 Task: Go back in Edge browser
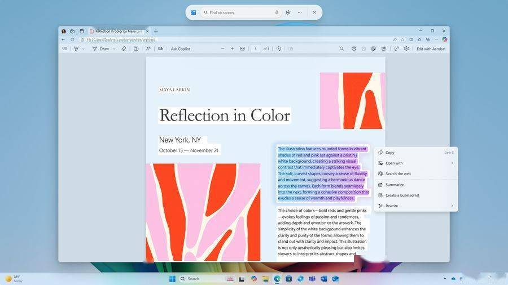(63, 40)
